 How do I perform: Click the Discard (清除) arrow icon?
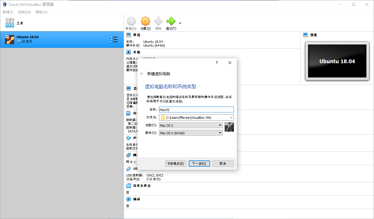(x=158, y=21)
